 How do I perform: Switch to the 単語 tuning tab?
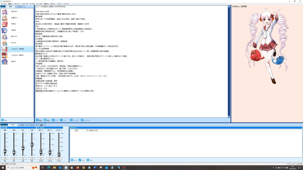click(41, 125)
